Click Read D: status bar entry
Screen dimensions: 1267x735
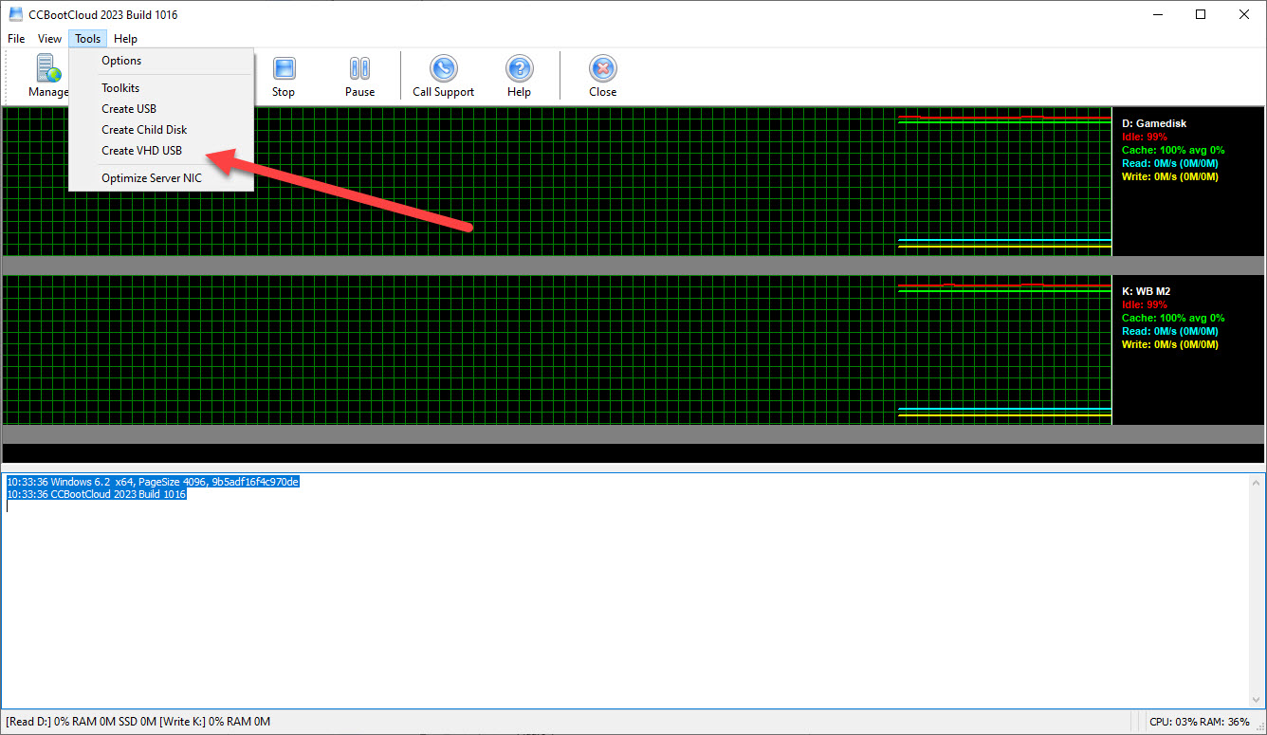[x=138, y=722]
